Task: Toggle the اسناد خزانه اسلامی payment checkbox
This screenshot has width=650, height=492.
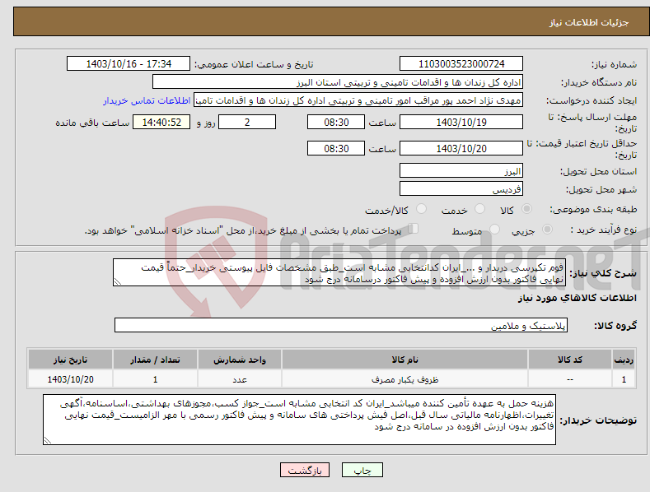Action: (414, 228)
